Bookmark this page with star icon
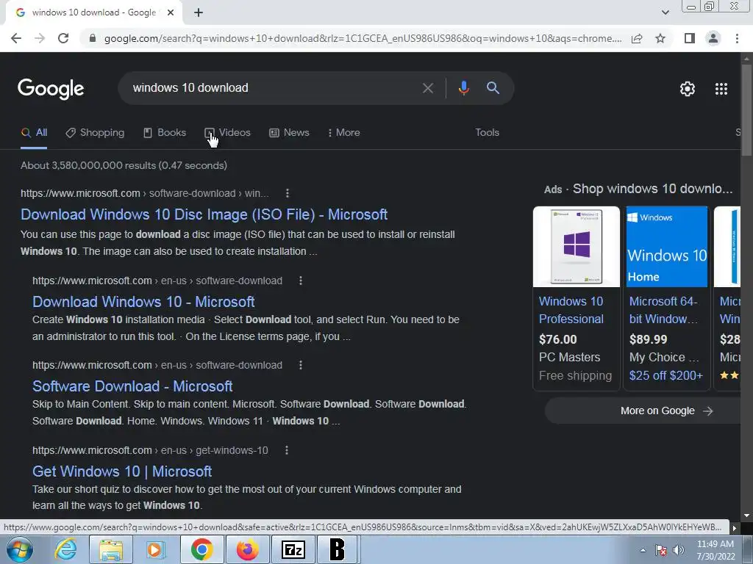This screenshot has width=753, height=564. pos(660,38)
